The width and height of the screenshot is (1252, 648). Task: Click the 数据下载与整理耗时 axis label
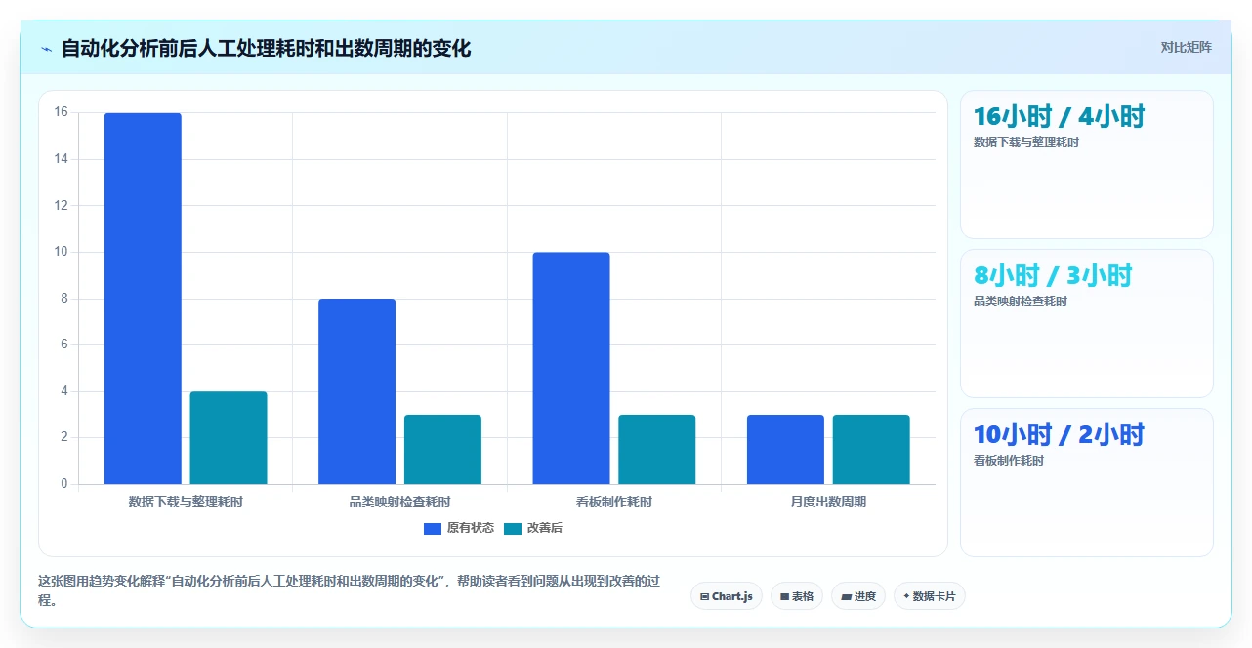click(x=186, y=502)
